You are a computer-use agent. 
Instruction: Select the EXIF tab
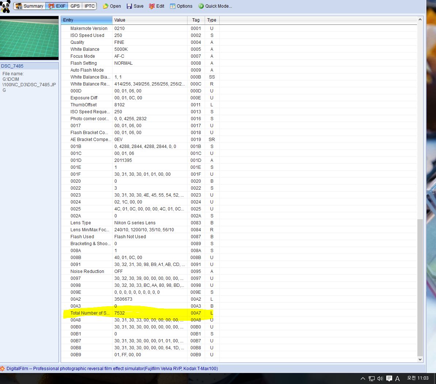57,6
